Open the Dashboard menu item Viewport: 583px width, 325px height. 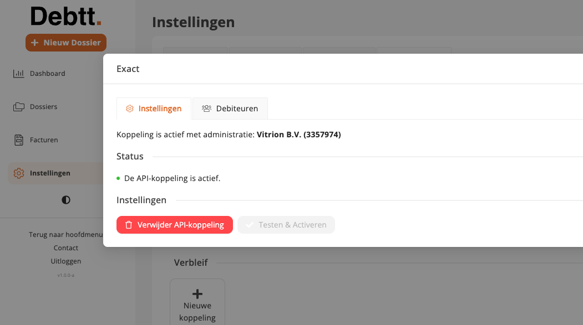pyautogui.click(x=47, y=74)
